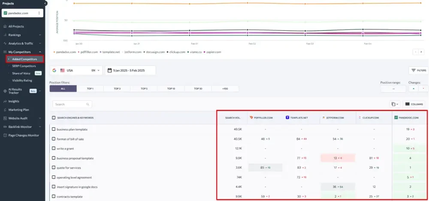429x201 pixels.
Task: Toggle docusign.com series in chart legend
Action: tap(154, 52)
